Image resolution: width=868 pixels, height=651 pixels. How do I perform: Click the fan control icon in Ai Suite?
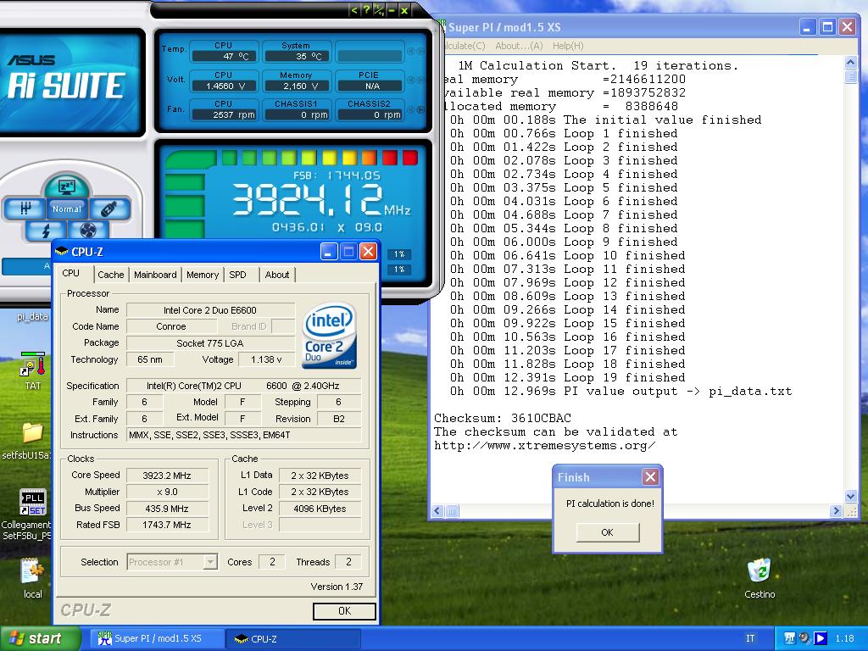coord(89,231)
